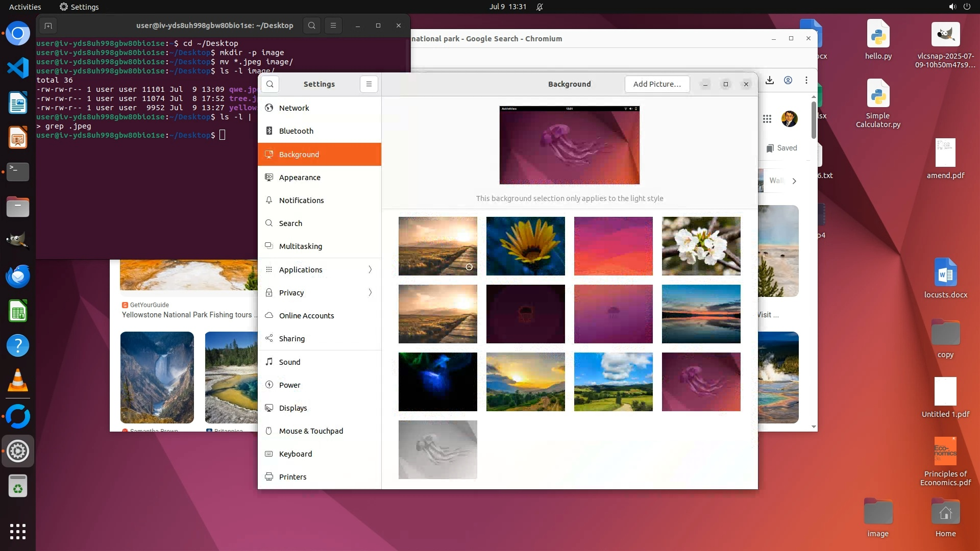
Task: Select solid pink-orange gradient wallpaper
Action: click(613, 246)
